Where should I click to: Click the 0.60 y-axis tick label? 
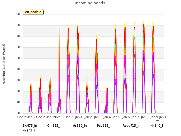pyautogui.click(x=17, y=47)
